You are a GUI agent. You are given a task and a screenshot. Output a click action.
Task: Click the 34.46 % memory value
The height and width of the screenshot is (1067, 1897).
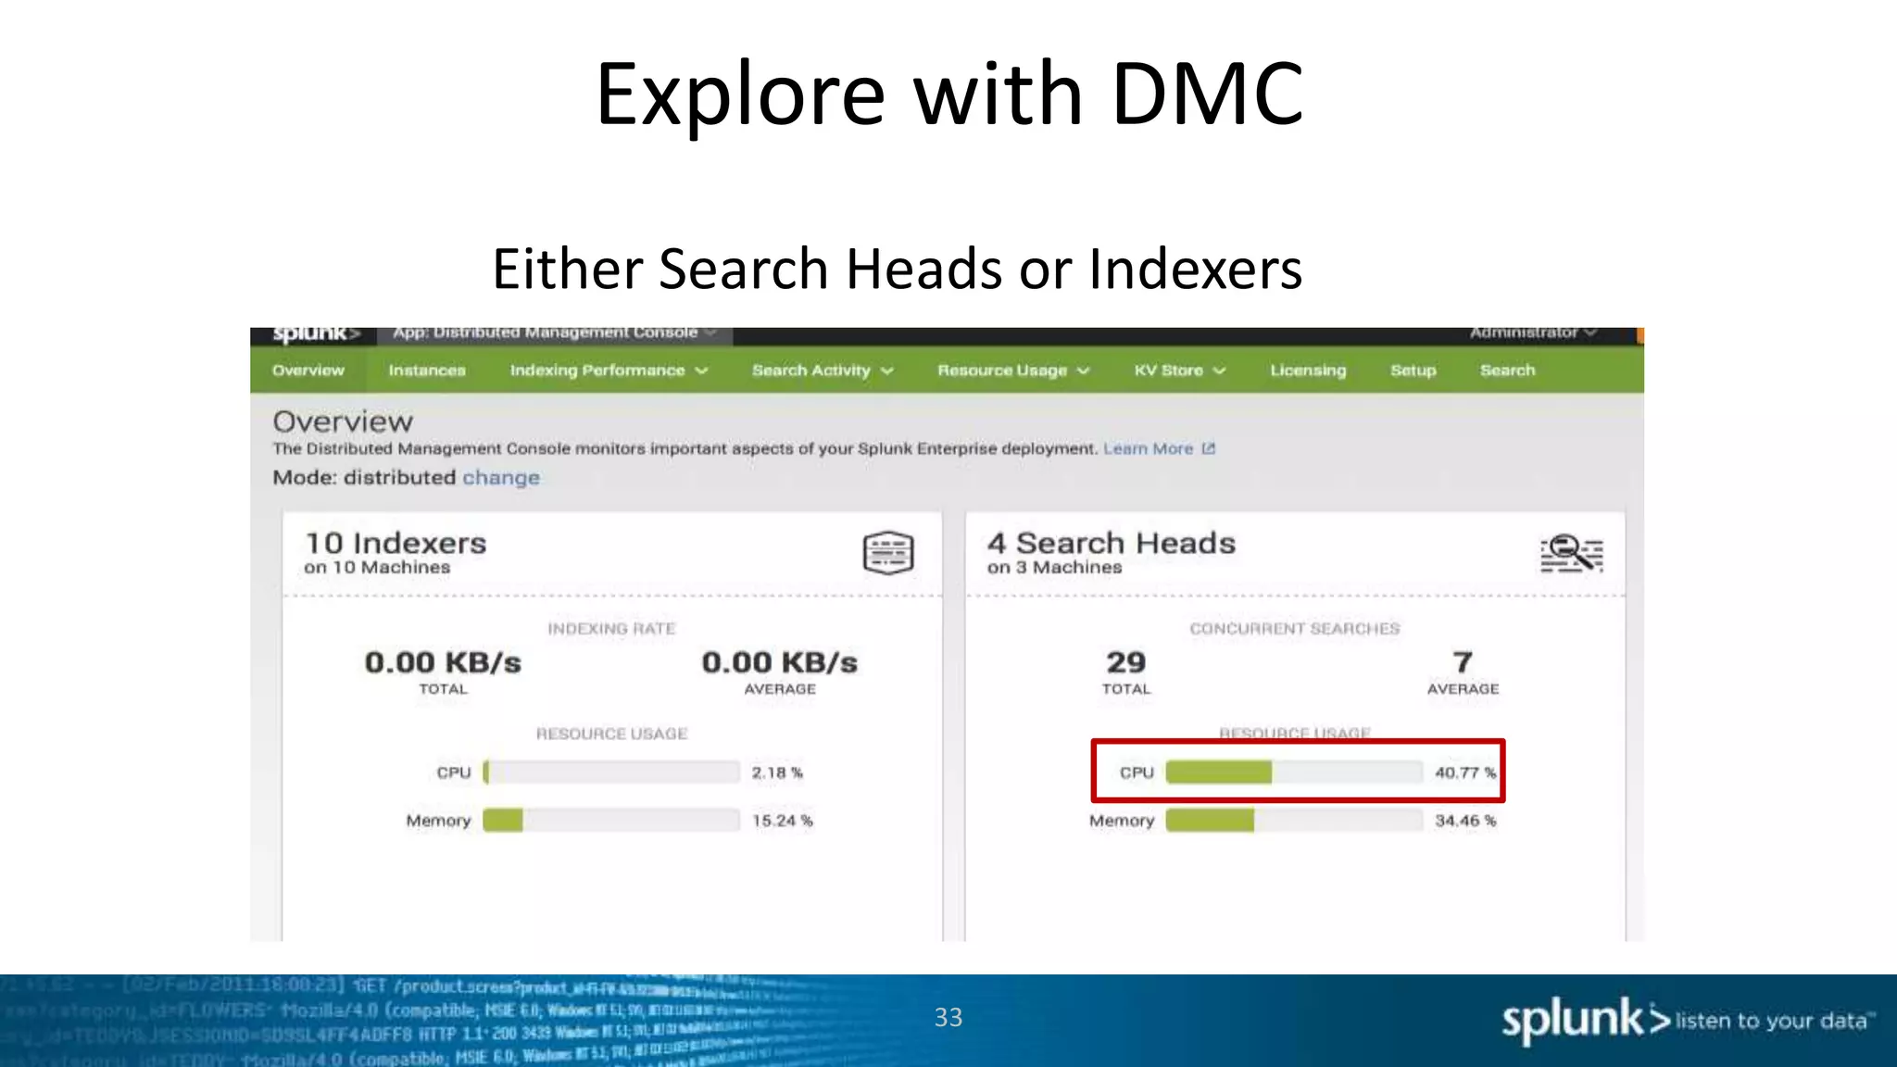pyautogui.click(x=1465, y=821)
